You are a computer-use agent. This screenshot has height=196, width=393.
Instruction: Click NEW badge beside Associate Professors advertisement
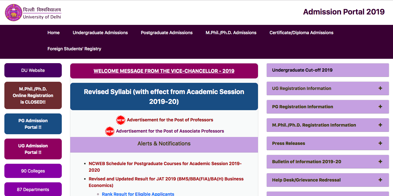coord(110,131)
